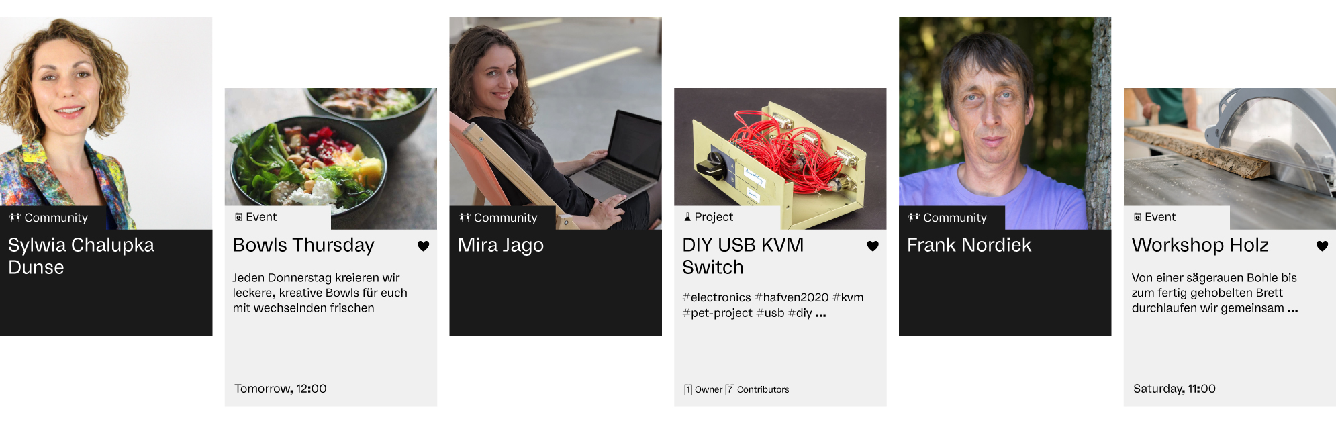Click Community icon on Frank Nordiek card

pos(914,218)
